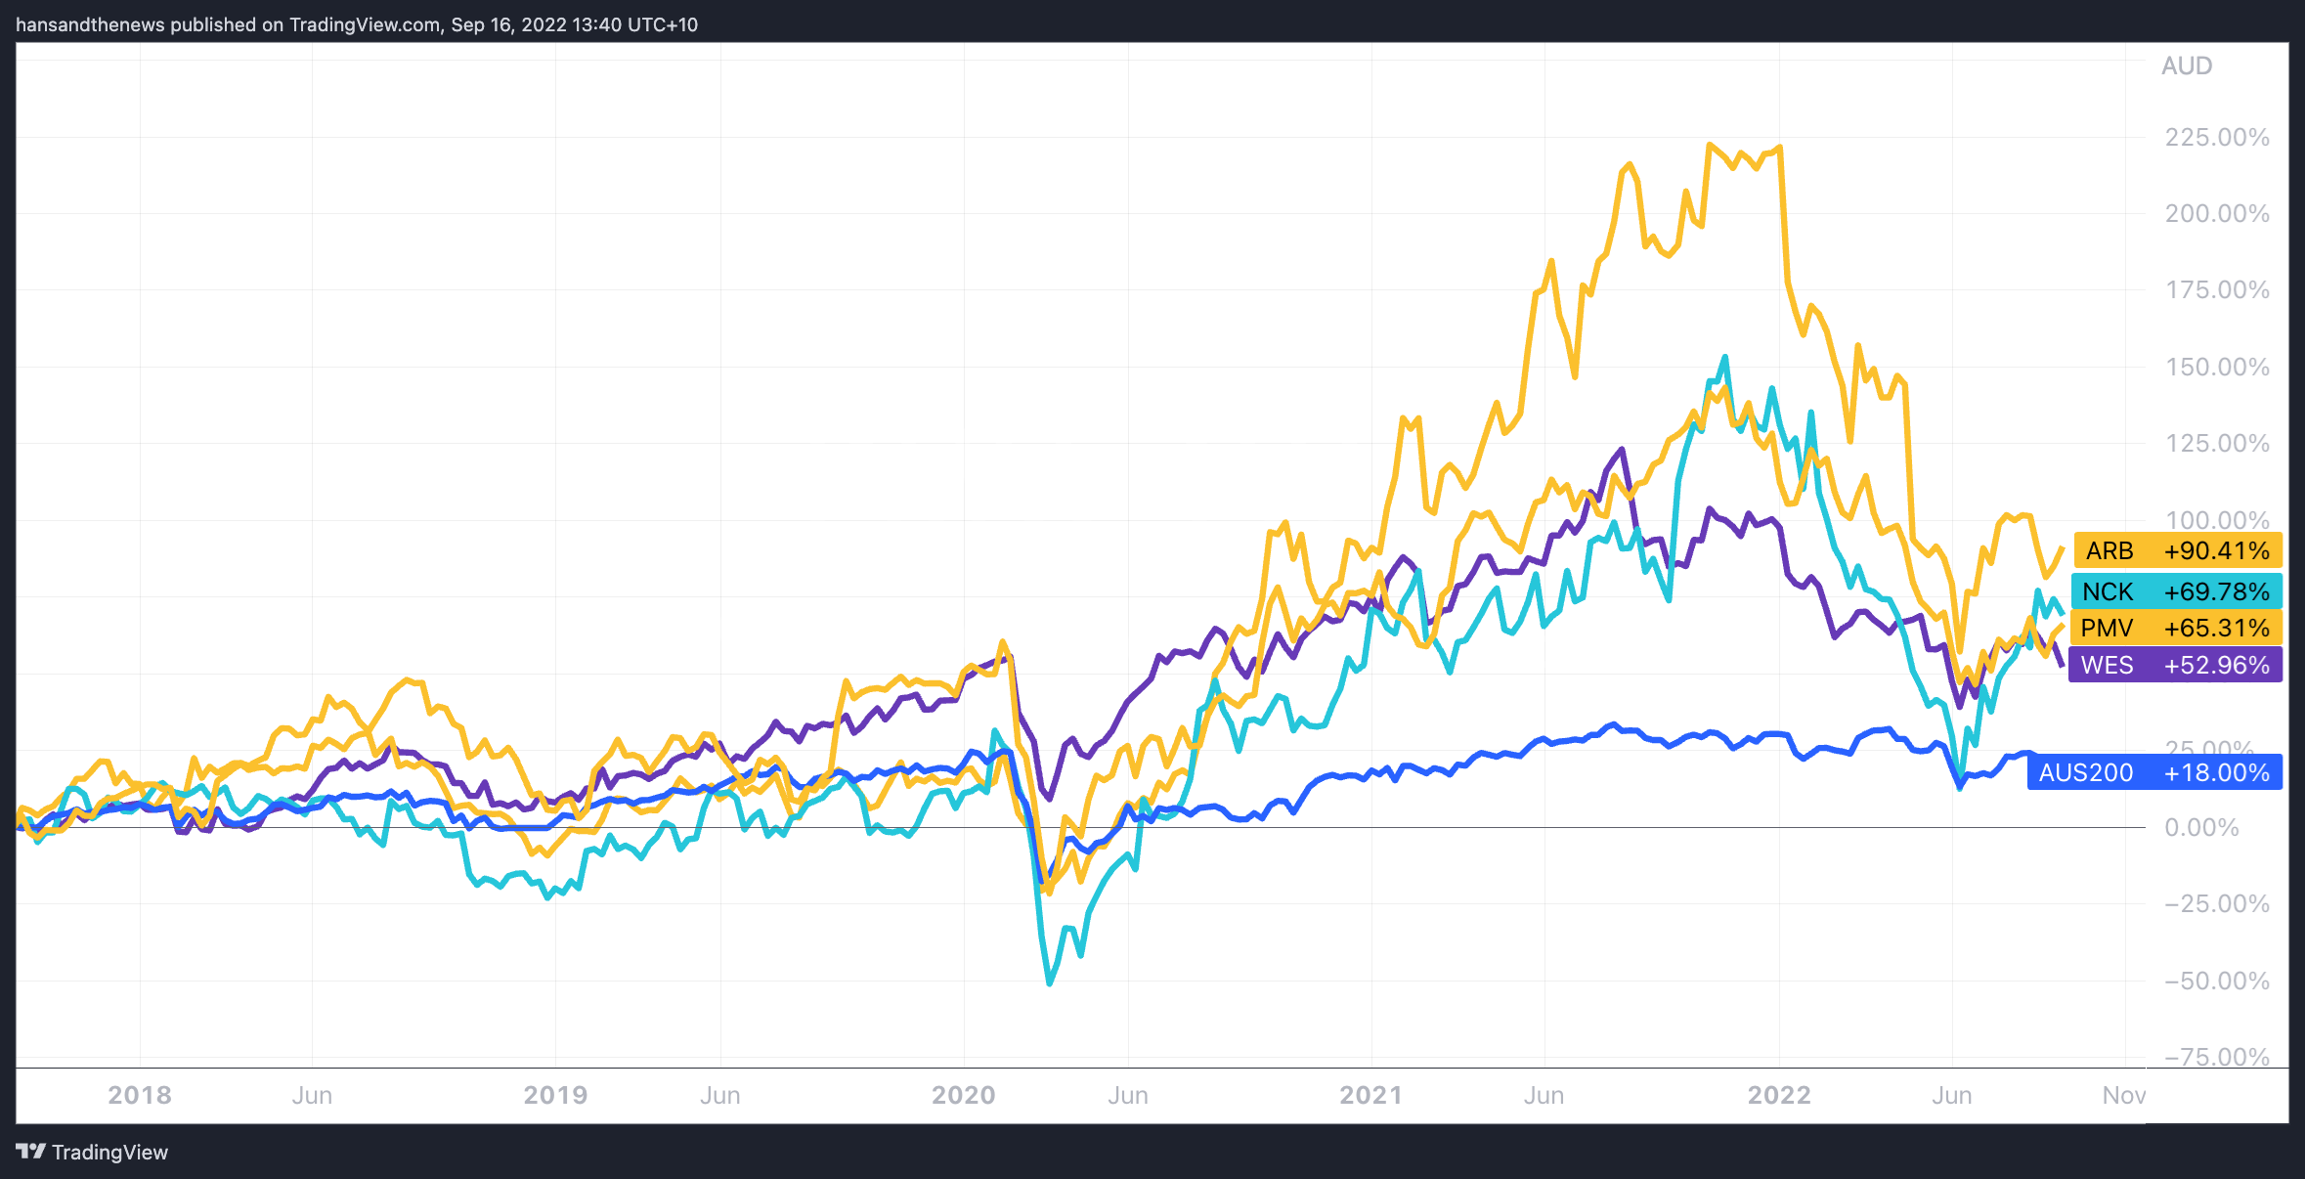
Task: Click the 200.00% price scale label
Action: (x=2216, y=213)
